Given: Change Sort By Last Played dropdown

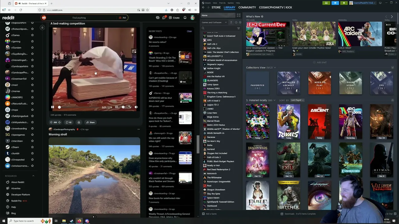Looking at the screenshot, I should pyautogui.click(x=297, y=100).
